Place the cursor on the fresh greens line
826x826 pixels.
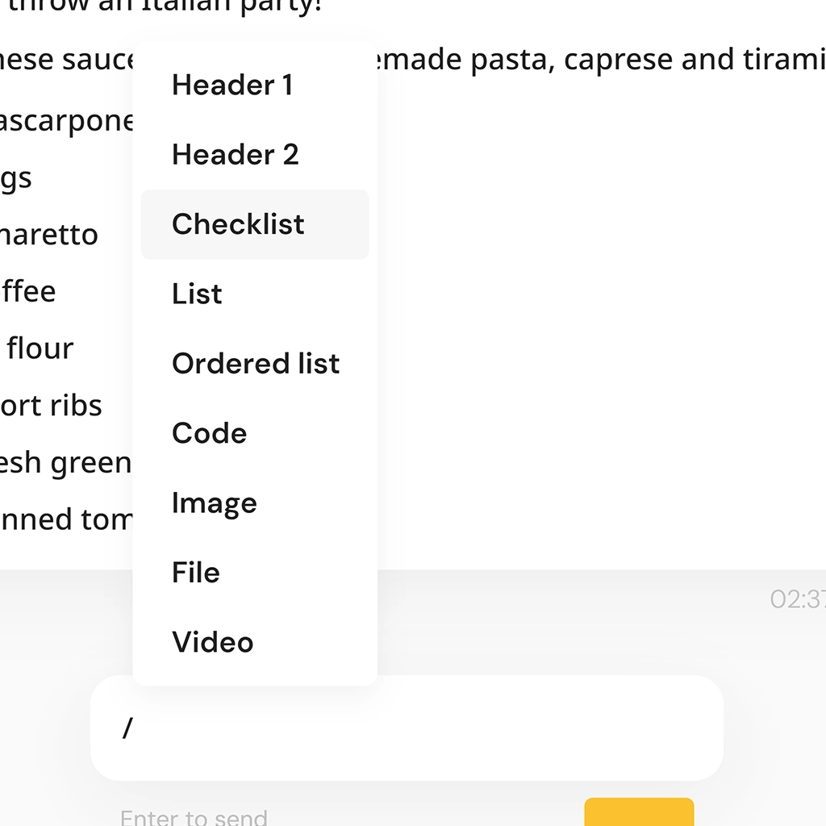pyautogui.click(x=66, y=462)
